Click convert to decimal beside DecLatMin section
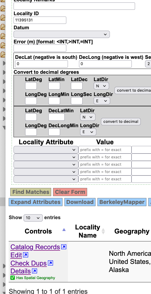 121,122
